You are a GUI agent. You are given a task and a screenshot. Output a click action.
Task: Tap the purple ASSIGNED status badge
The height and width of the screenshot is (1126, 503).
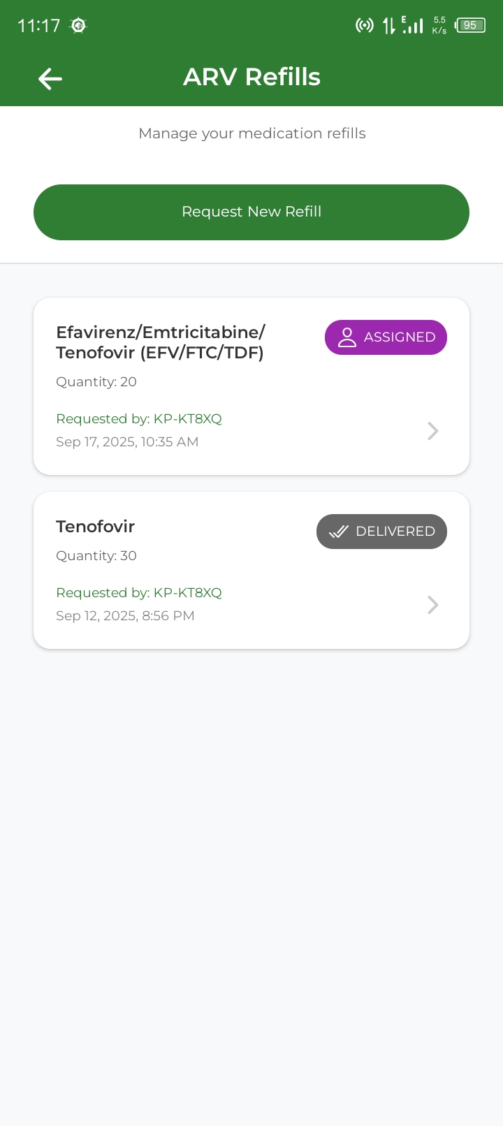(x=386, y=337)
